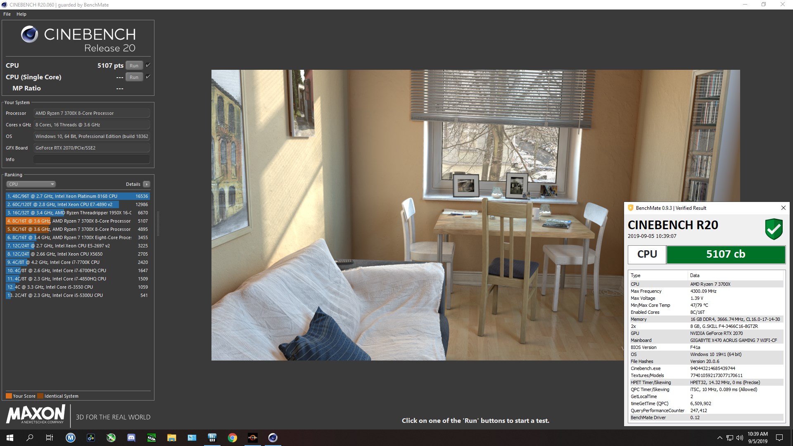This screenshot has width=793, height=446.
Task: Switch to Ryzen Master in the taskbar
Action: (253, 438)
